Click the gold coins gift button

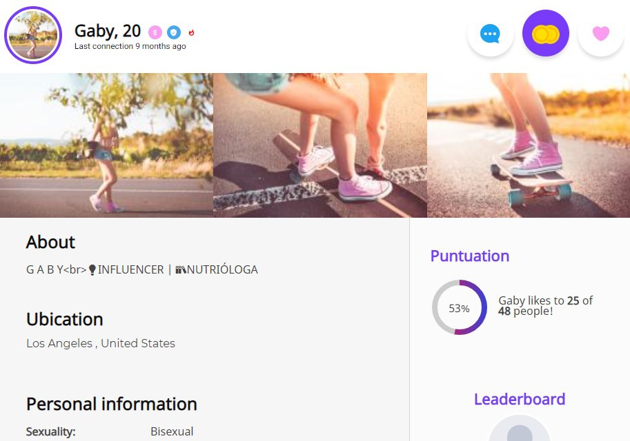[546, 33]
